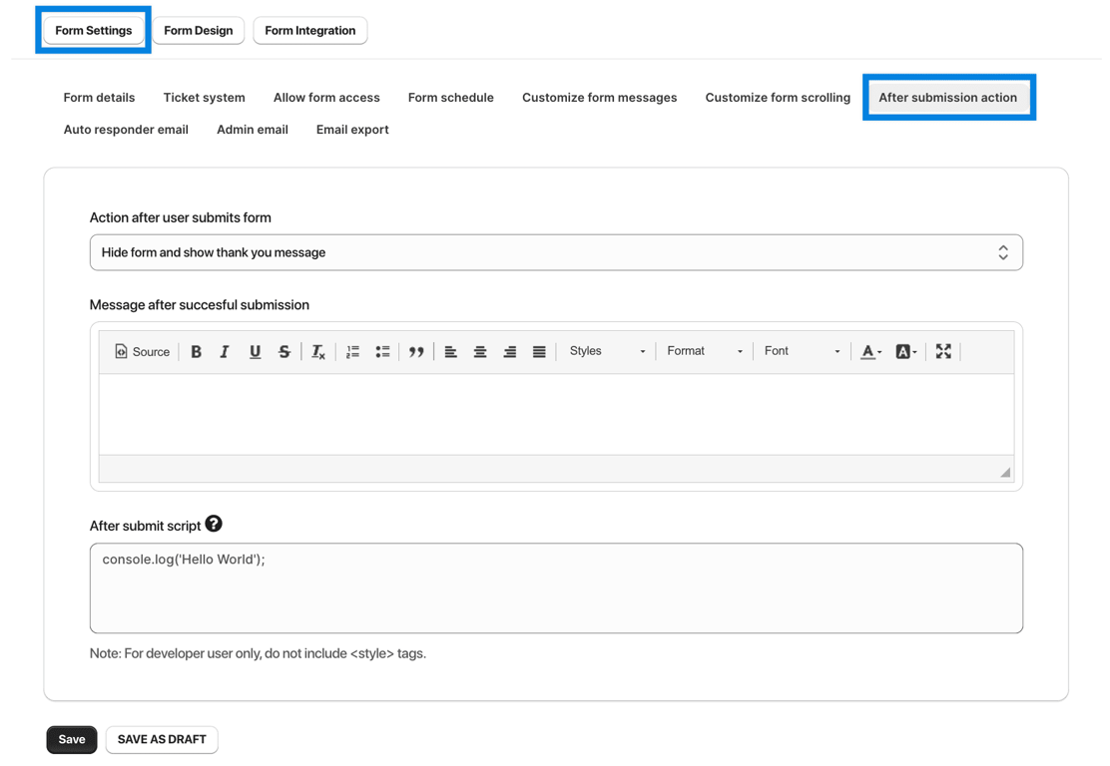This screenshot has width=1110, height=766.
Task: Insert a numbered list
Action: (x=352, y=351)
